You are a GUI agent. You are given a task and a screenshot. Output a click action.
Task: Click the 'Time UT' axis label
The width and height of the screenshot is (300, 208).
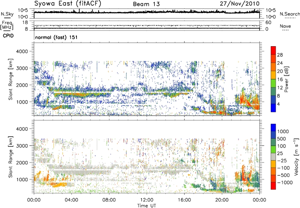point(147,206)
